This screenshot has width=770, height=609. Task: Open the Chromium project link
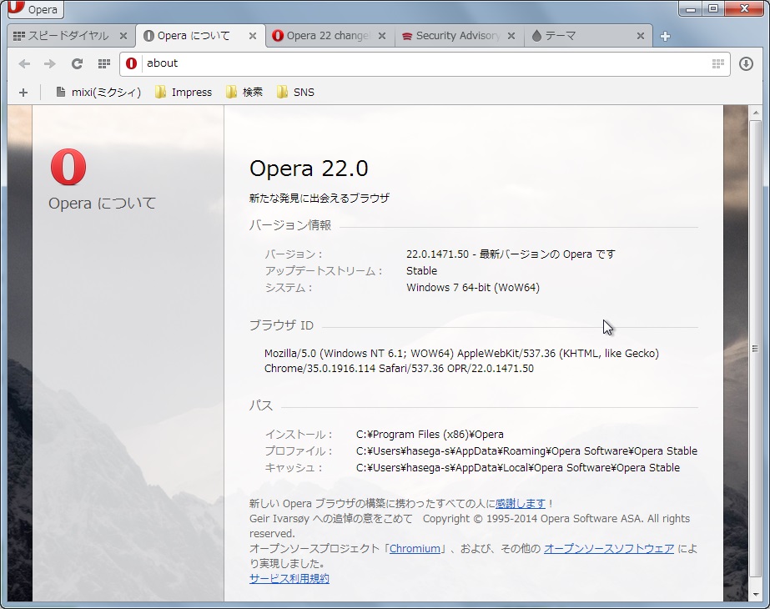pos(415,548)
